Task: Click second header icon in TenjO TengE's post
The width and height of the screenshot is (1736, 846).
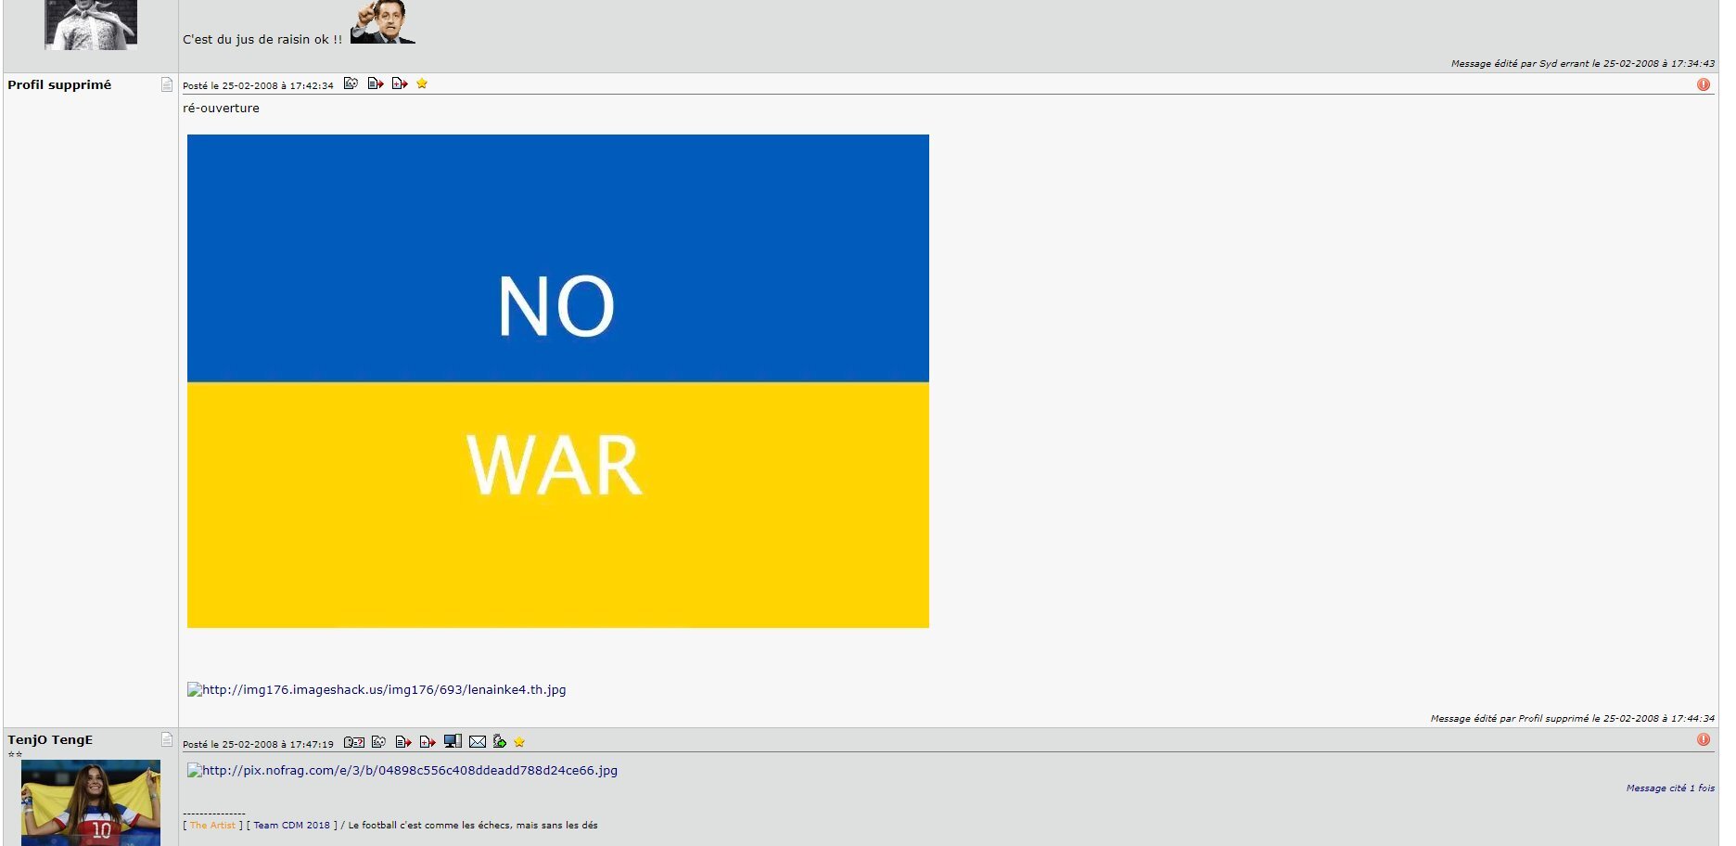Action: (378, 742)
